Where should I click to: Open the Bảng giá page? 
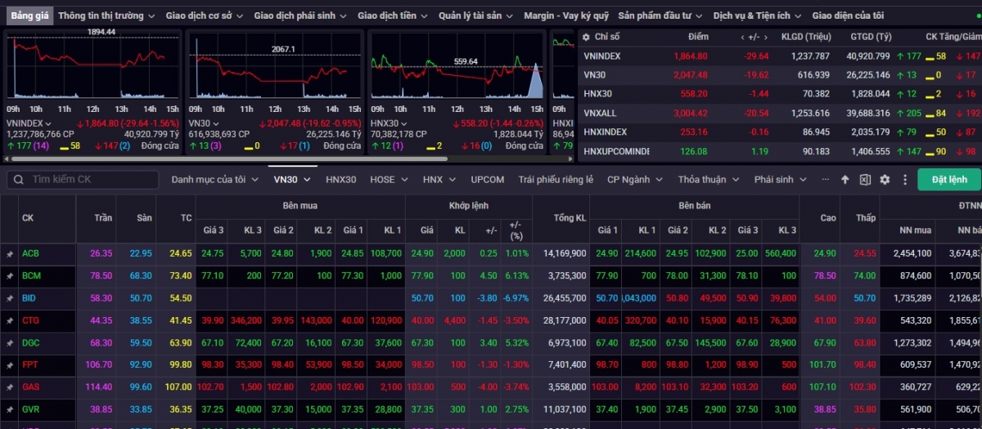click(28, 16)
